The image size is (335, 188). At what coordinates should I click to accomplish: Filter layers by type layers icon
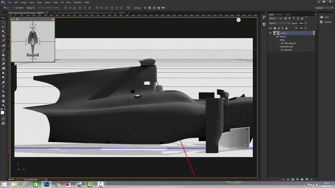pos(294,18)
